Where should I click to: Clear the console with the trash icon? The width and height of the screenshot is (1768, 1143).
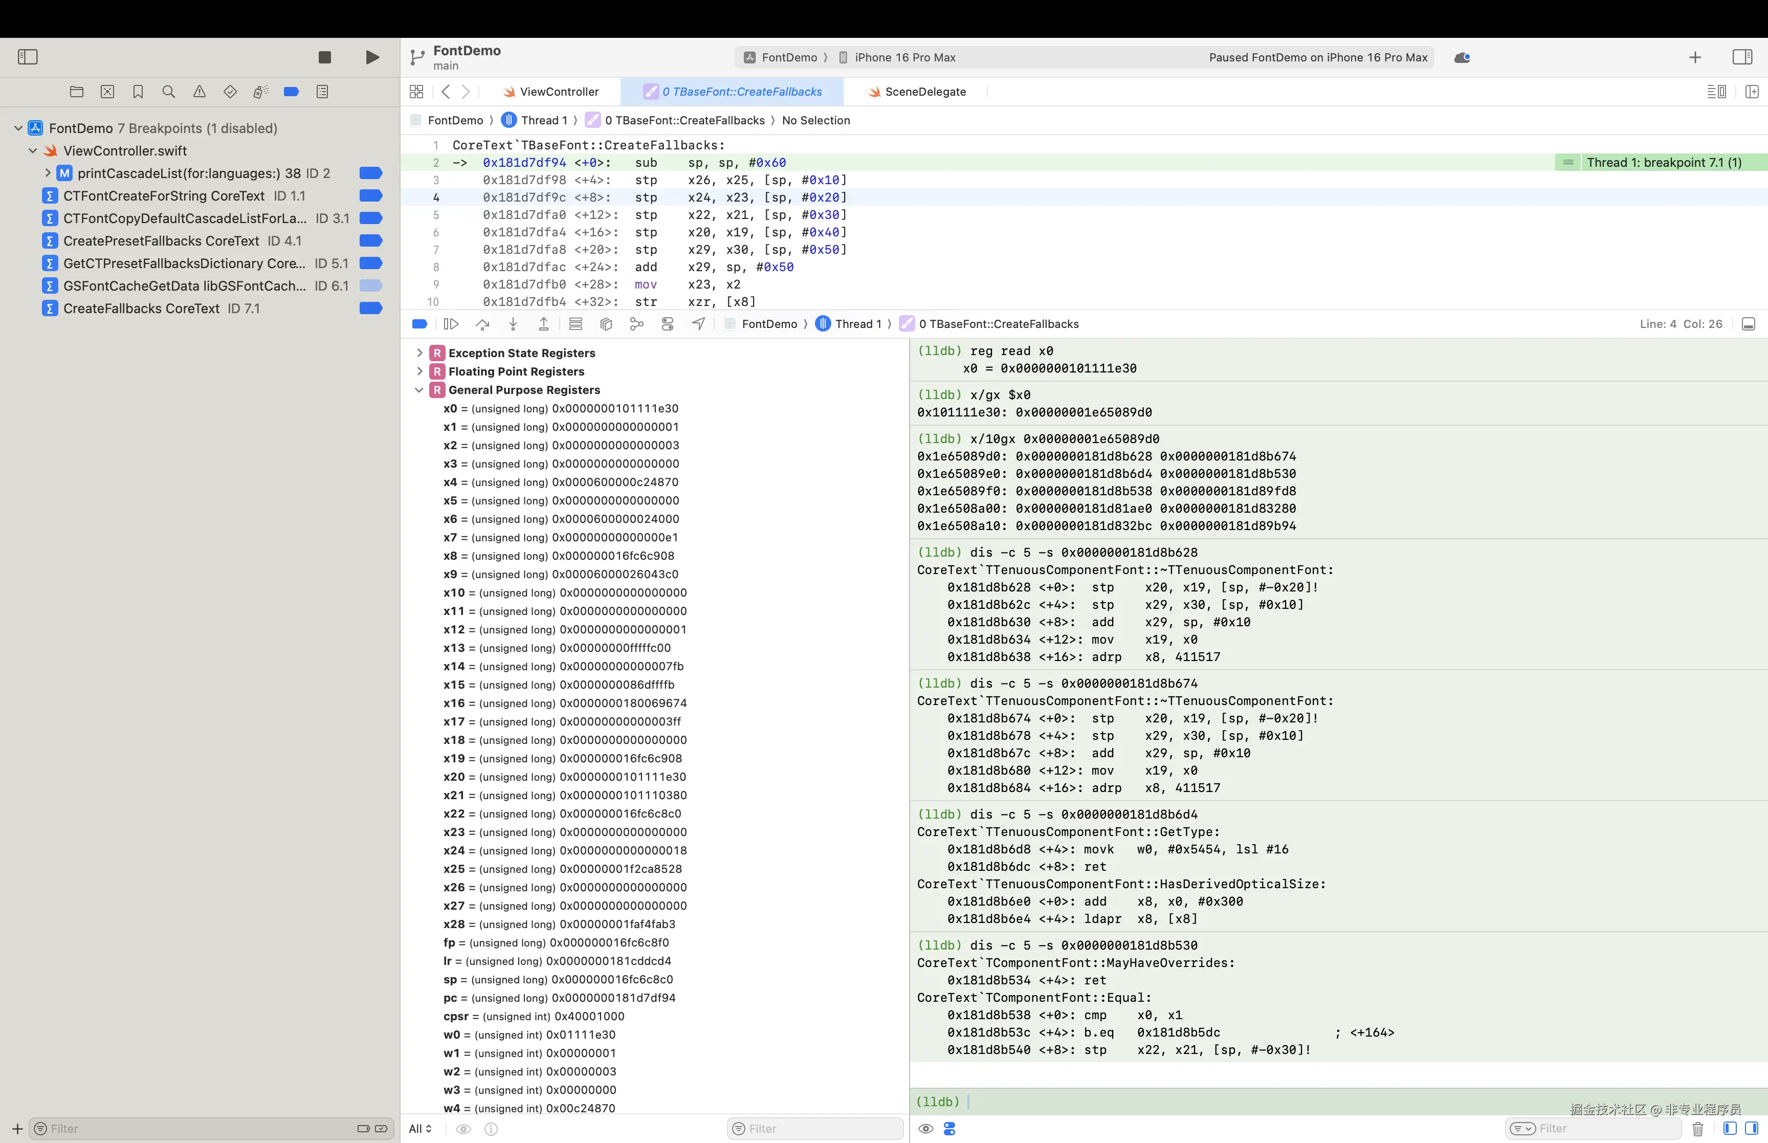pos(1697,1129)
